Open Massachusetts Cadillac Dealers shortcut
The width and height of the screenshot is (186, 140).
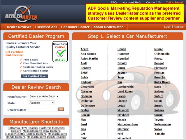pos(26,134)
